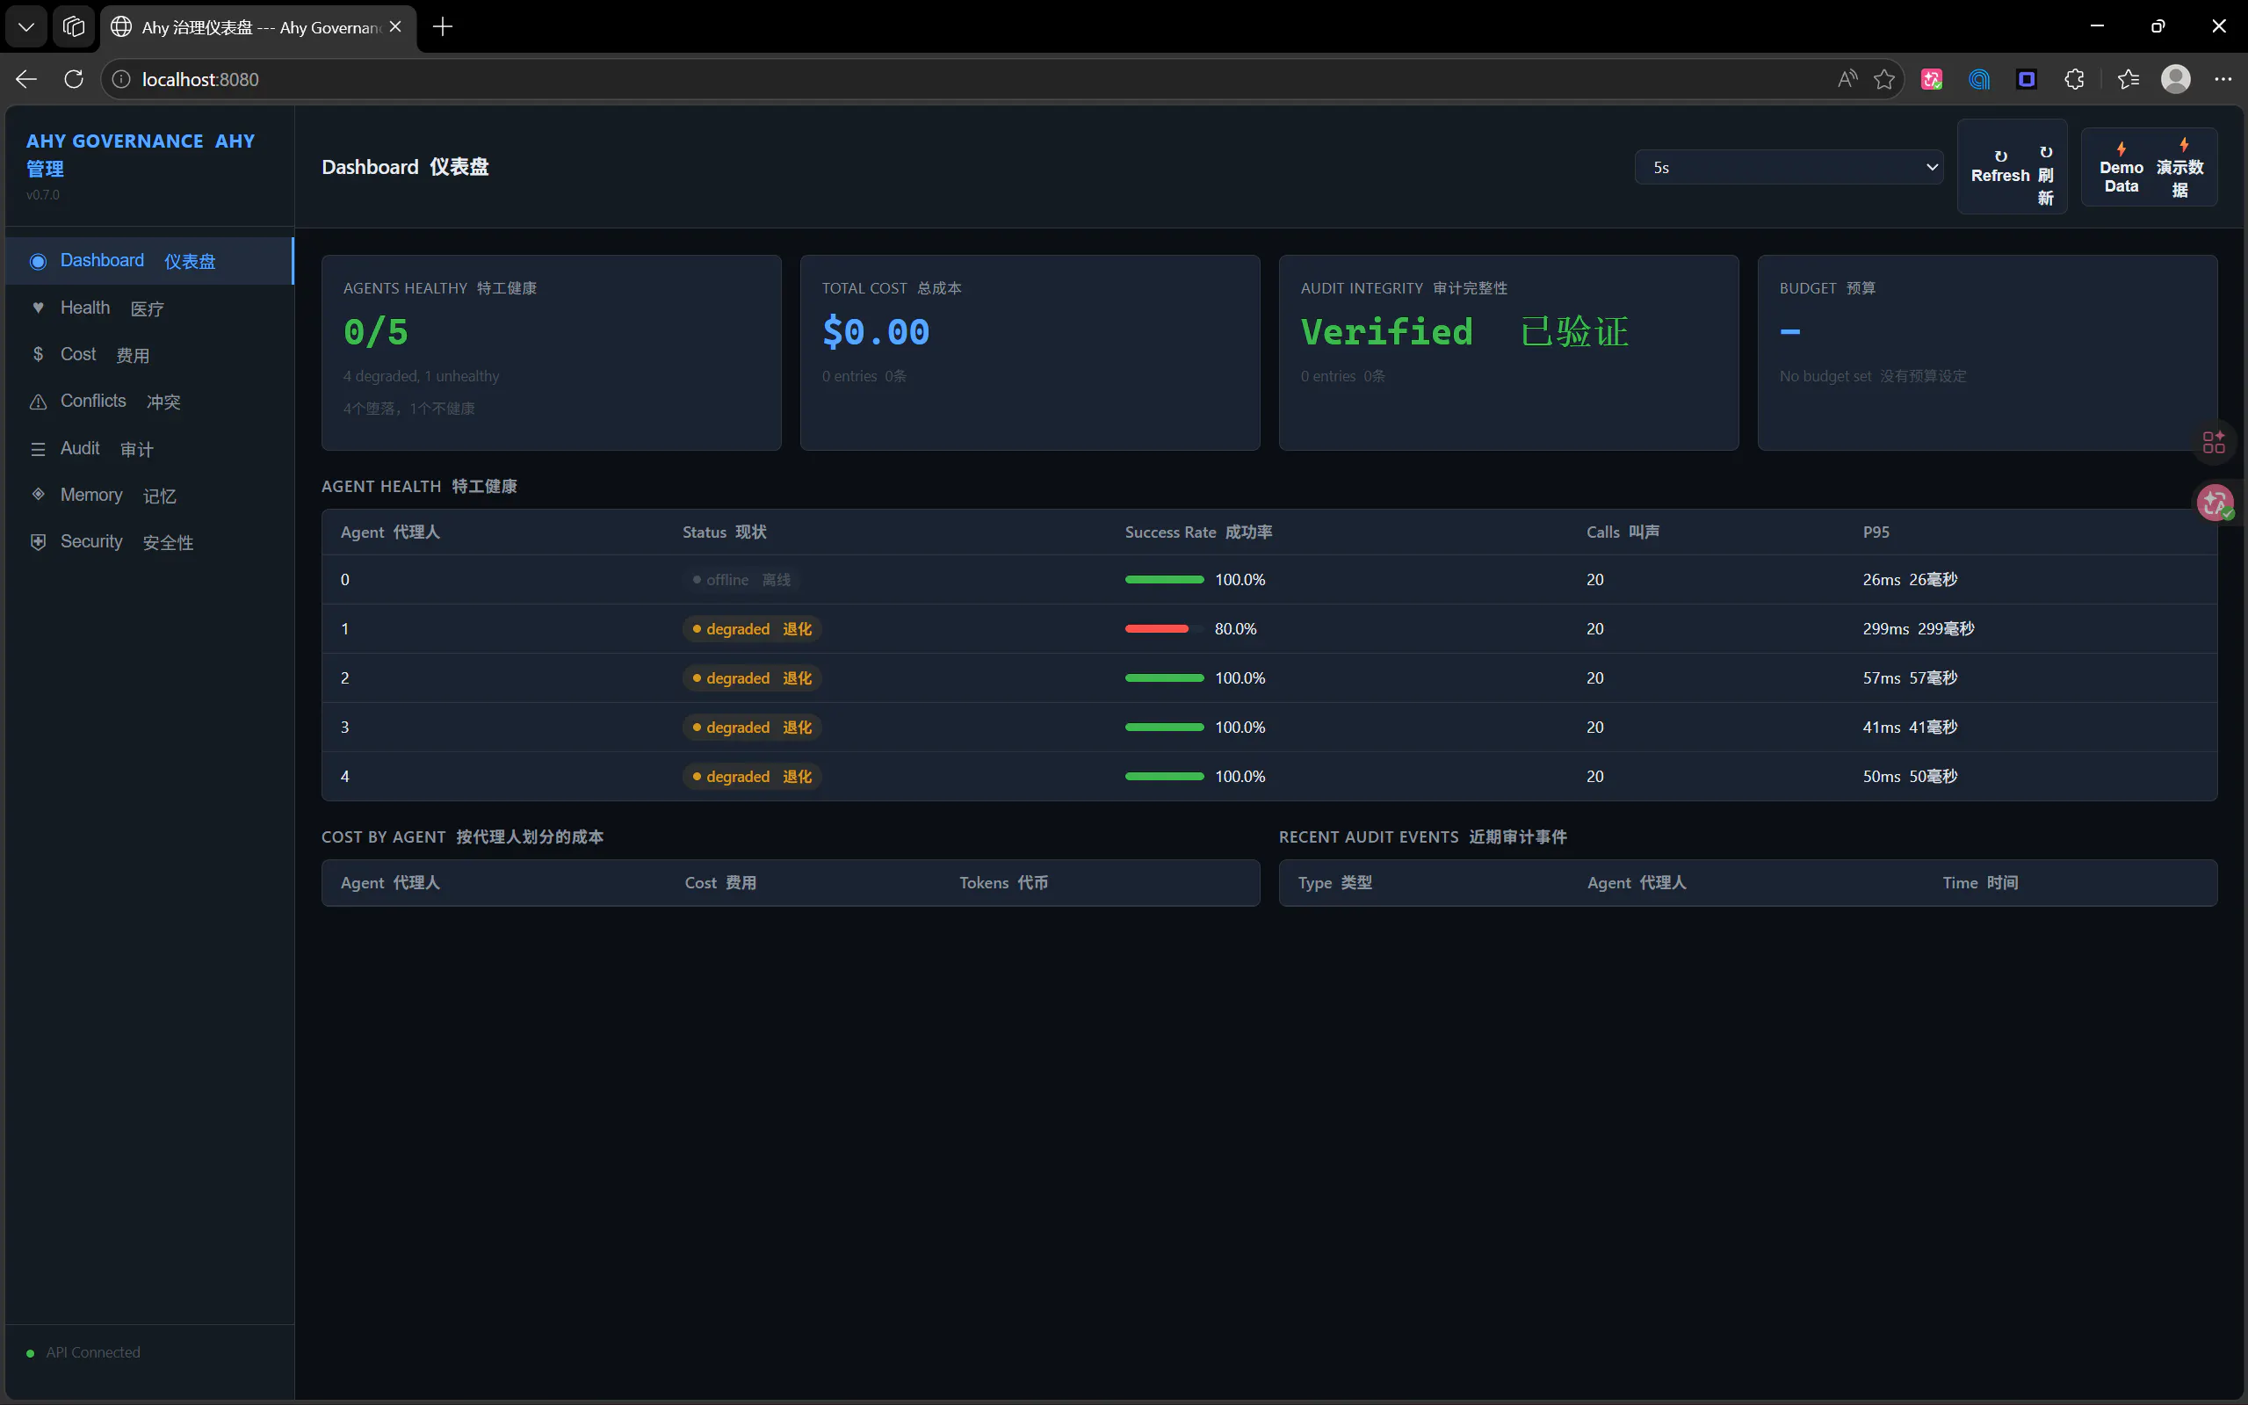Click the Time column header in Recent Audit Events
This screenshot has width=2248, height=1405.
[x=1979, y=883]
